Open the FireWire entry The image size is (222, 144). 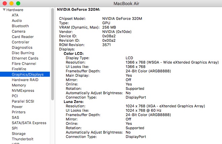pyautogui.click(x=19, y=69)
